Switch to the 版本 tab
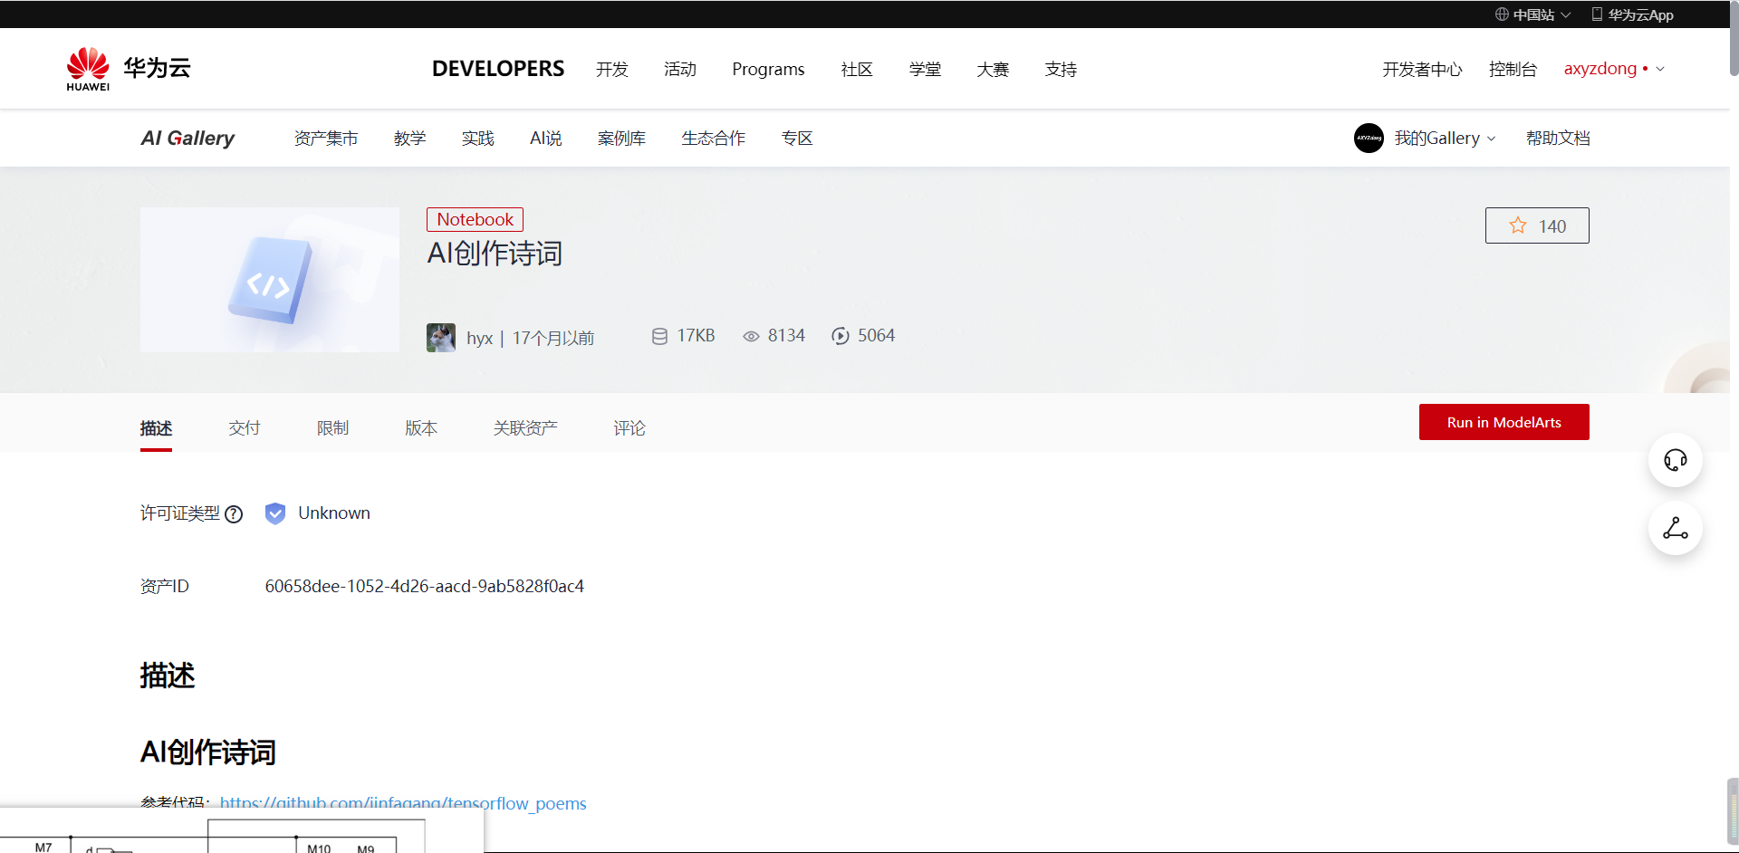Image resolution: width=1739 pixels, height=853 pixels. [421, 427]
